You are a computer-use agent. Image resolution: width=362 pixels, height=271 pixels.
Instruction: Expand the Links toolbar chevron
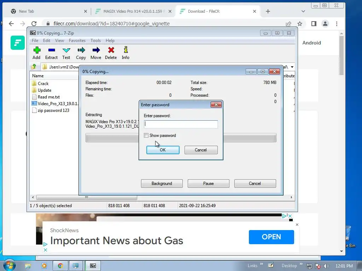coord(262,264)
